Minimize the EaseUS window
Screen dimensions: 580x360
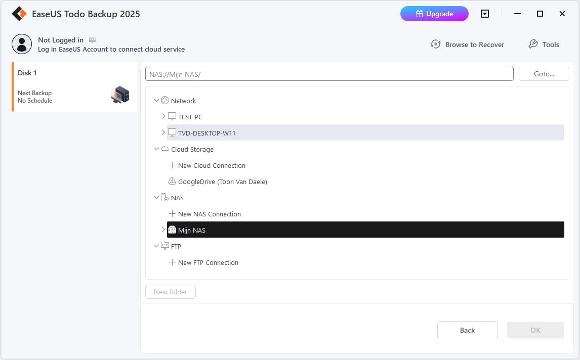518,14
